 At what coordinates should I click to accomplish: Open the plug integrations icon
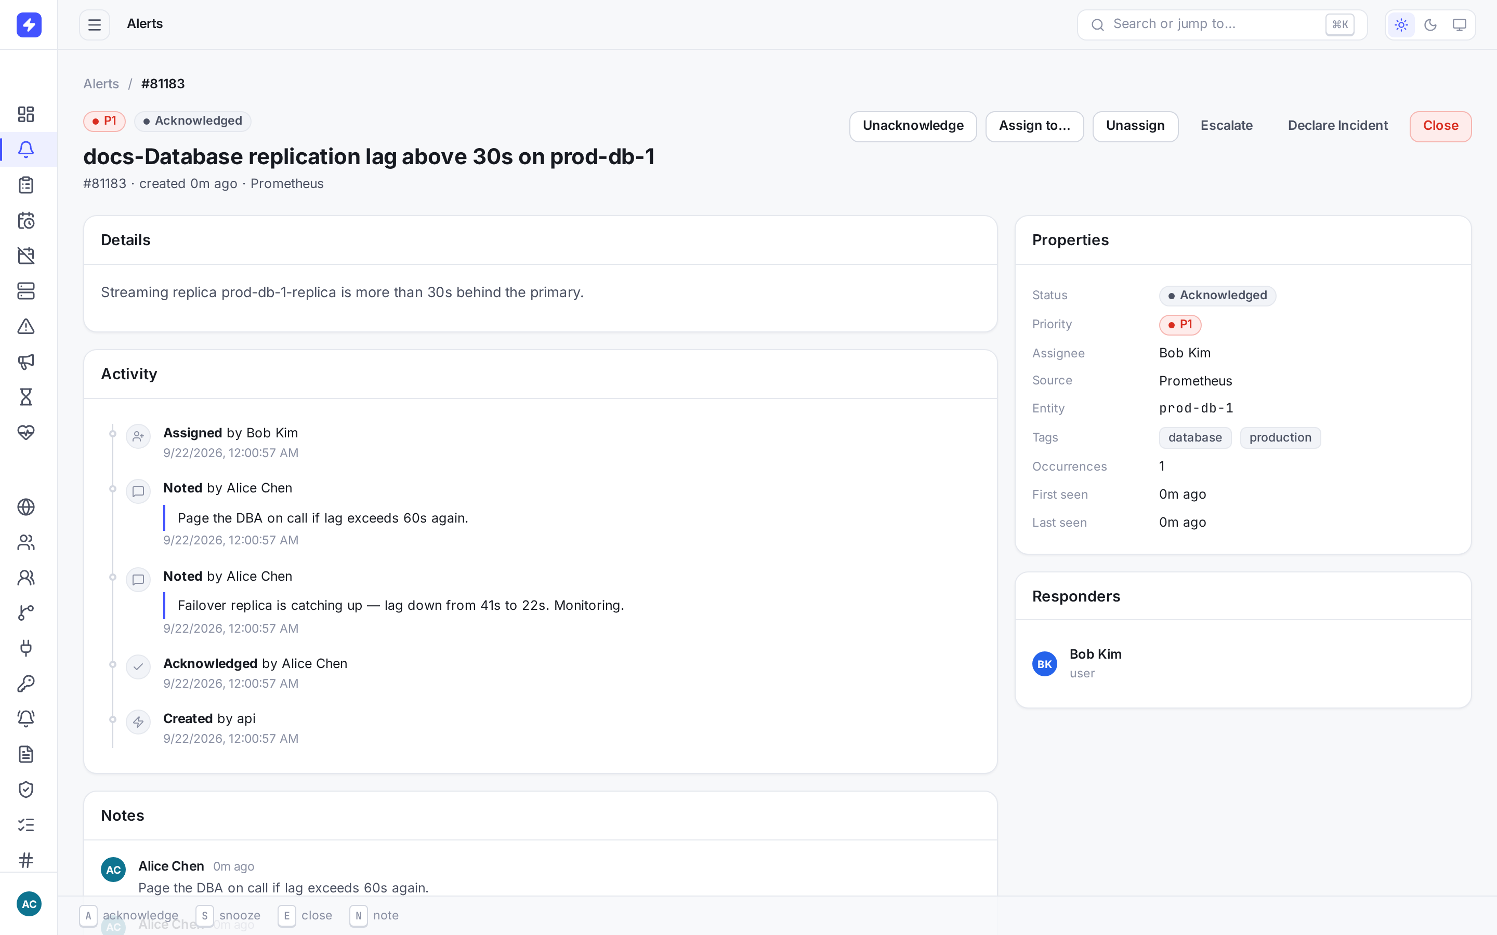[x=26, y=648]
